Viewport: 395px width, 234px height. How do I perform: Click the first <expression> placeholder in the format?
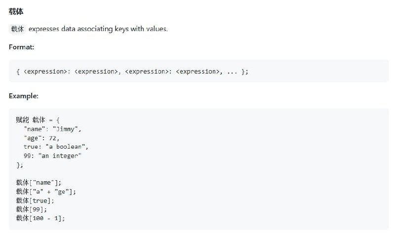[x=45, y=72]
